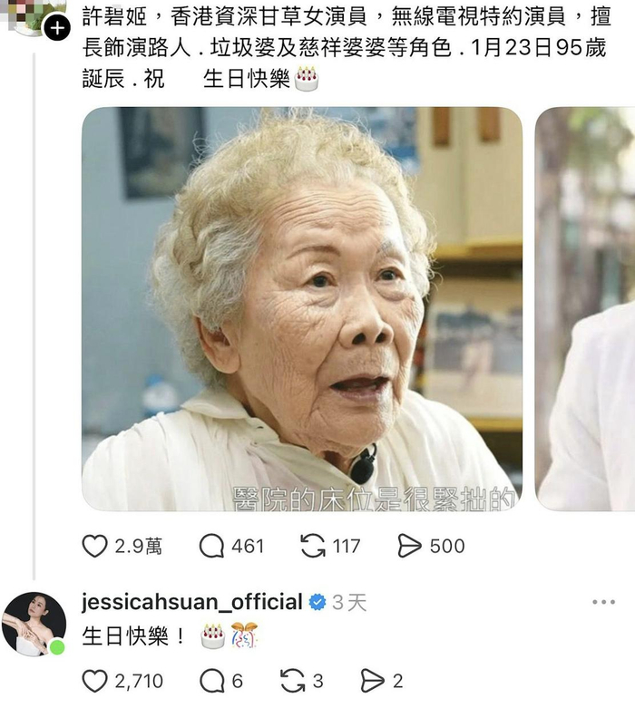Click the 3天 timestamp on reply
Viewport: 635px width, 708px height.
pyautogui.click(x=349, y=602)
